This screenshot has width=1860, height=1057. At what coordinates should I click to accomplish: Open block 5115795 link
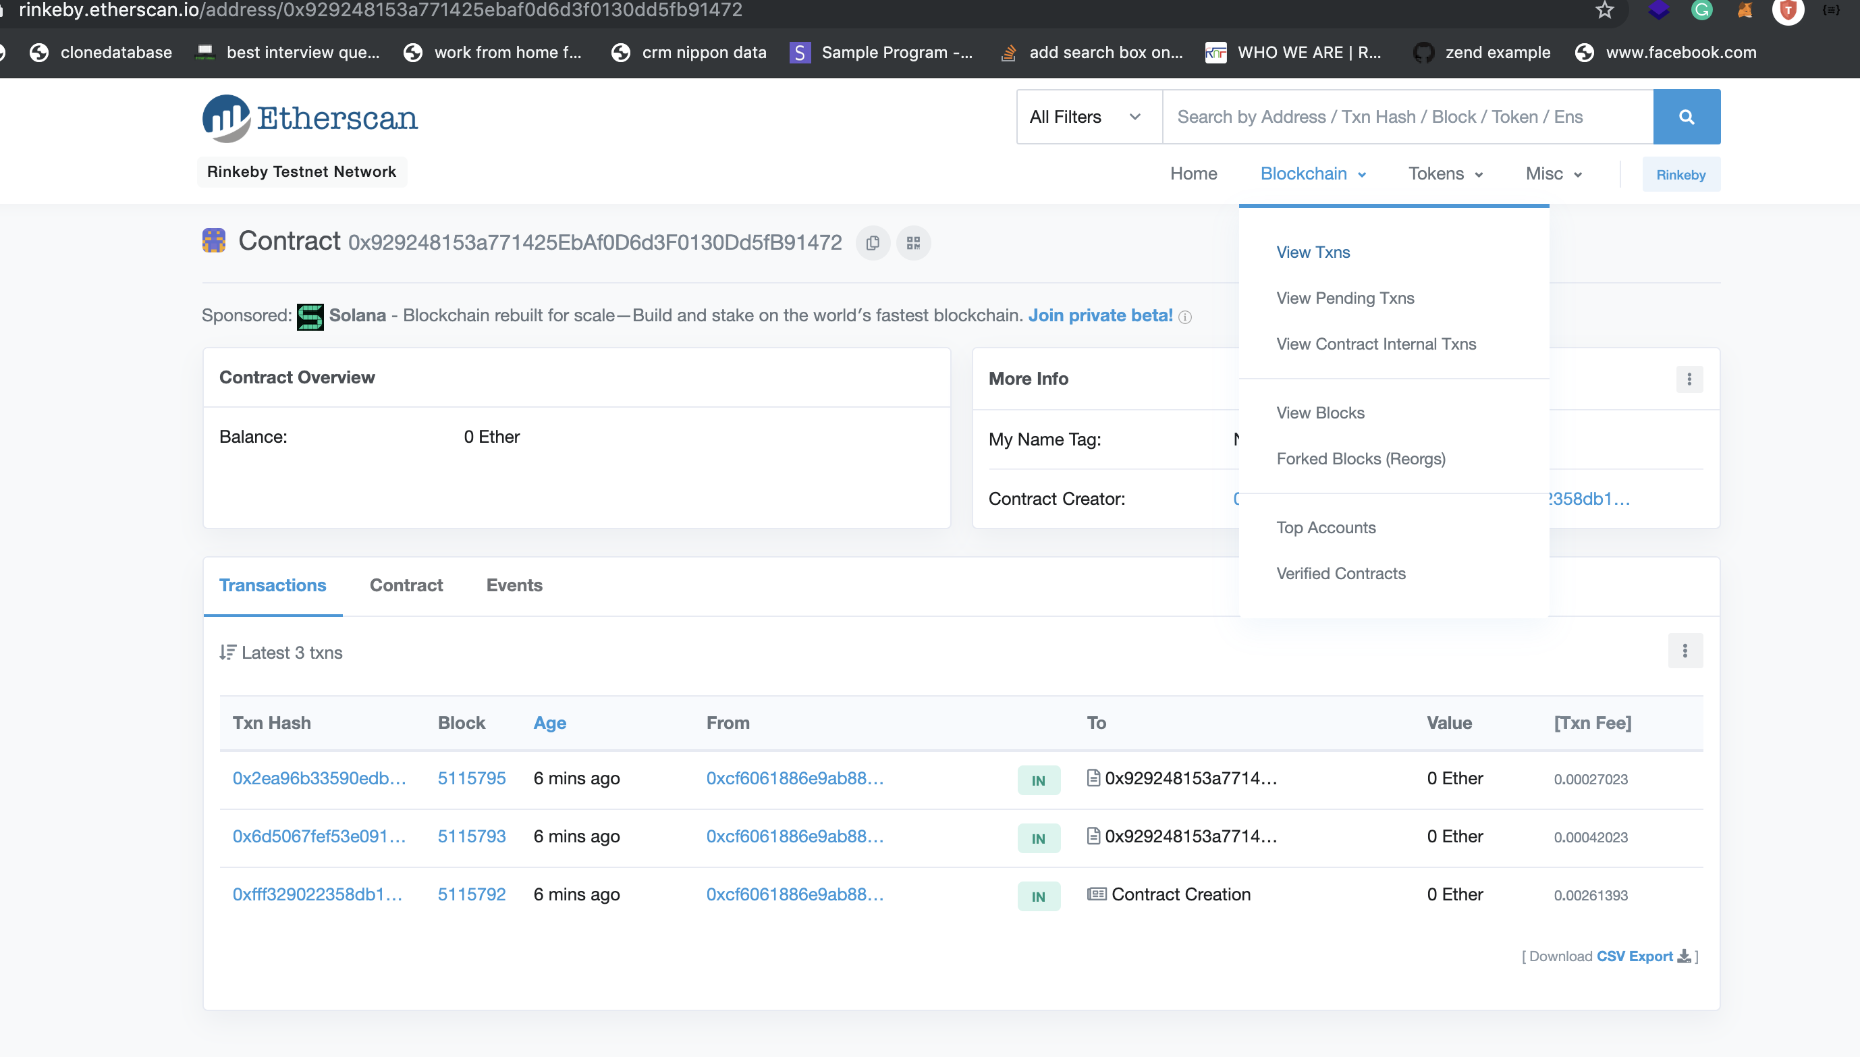471,778
